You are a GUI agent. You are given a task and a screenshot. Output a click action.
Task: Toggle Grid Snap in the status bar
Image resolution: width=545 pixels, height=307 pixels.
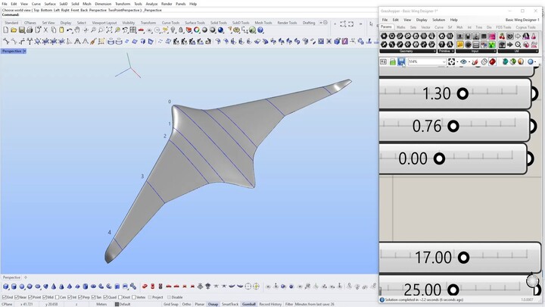tap(170, 304)
